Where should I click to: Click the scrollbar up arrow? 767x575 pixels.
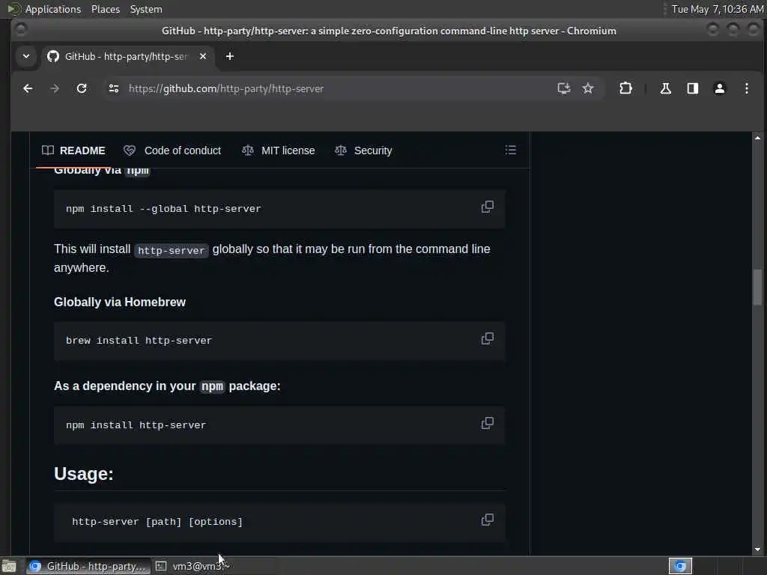click(758, 138)
